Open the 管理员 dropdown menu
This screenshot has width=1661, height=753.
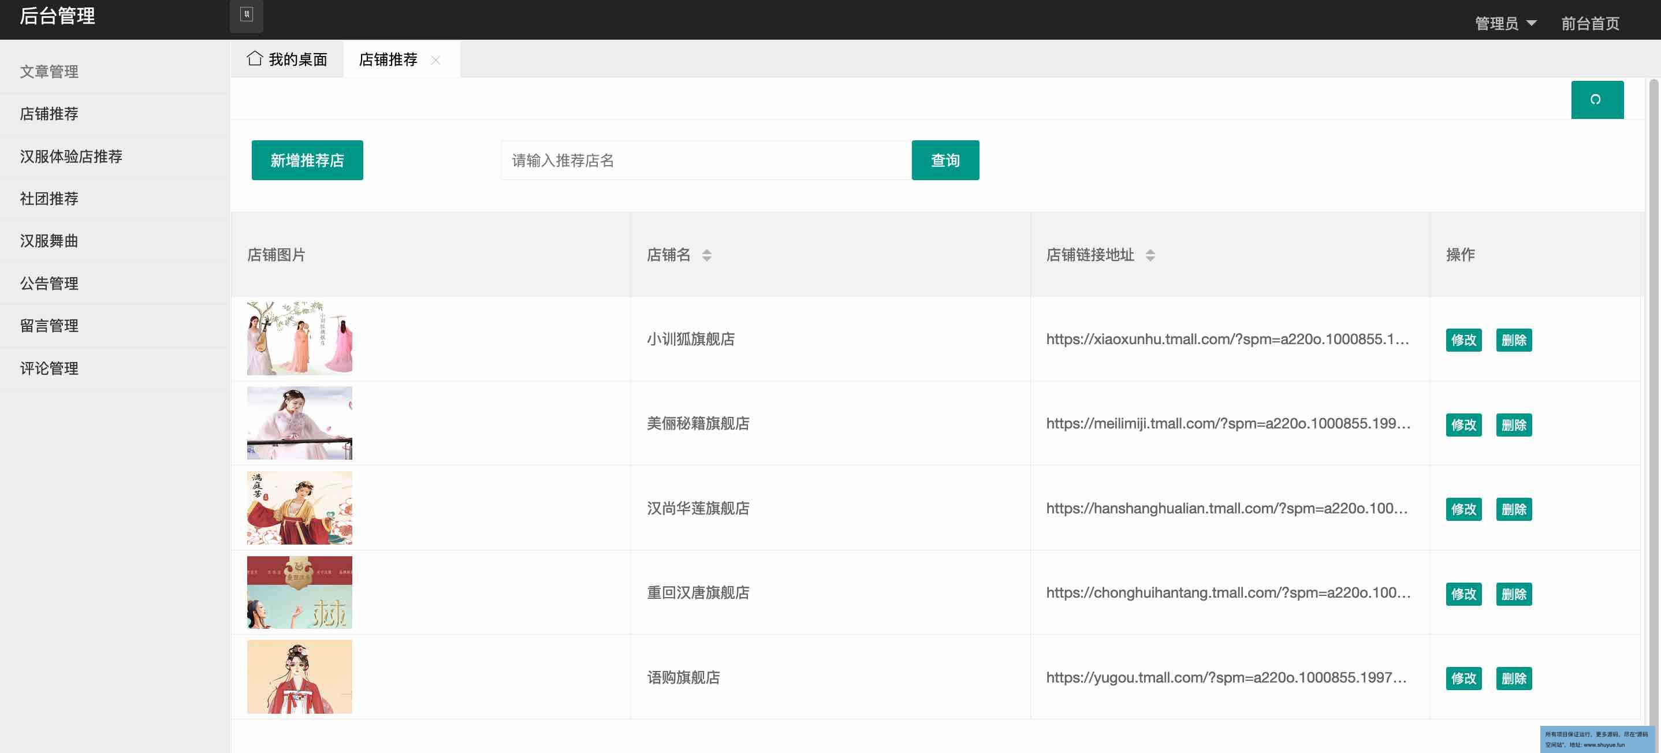(x=1505, y=23)
